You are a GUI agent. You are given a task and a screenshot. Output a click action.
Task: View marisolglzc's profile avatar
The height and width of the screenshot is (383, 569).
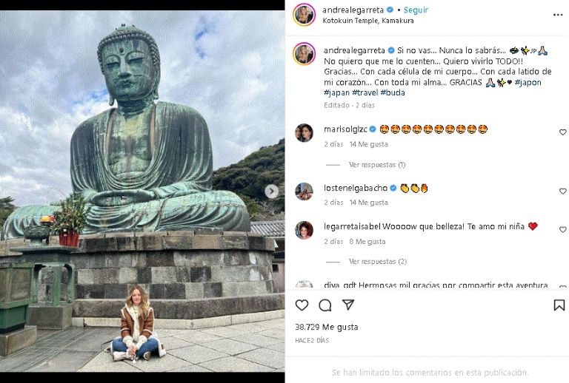point(304,133)
